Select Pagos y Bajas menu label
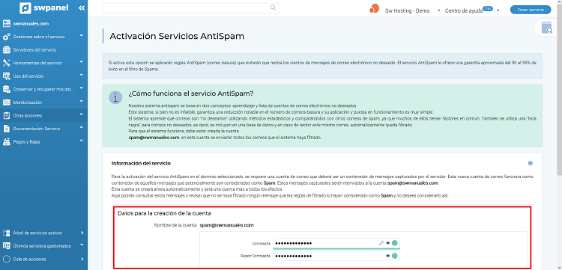Image resolution: width=562 pixels, height=270 pixels. pos(26,141)
